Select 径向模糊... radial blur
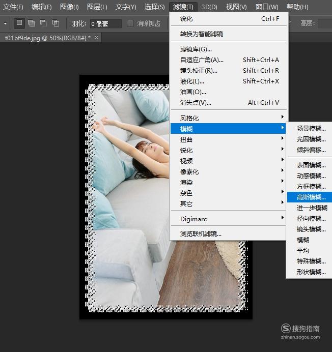This screenshot has height=352, width=332. [310, 218]
